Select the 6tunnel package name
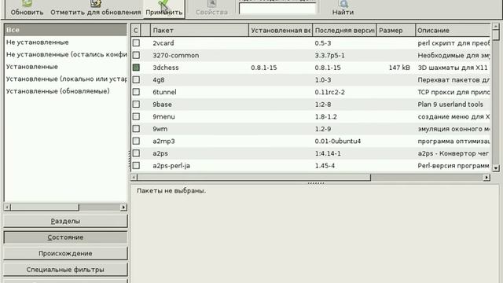 click(164, 92)
